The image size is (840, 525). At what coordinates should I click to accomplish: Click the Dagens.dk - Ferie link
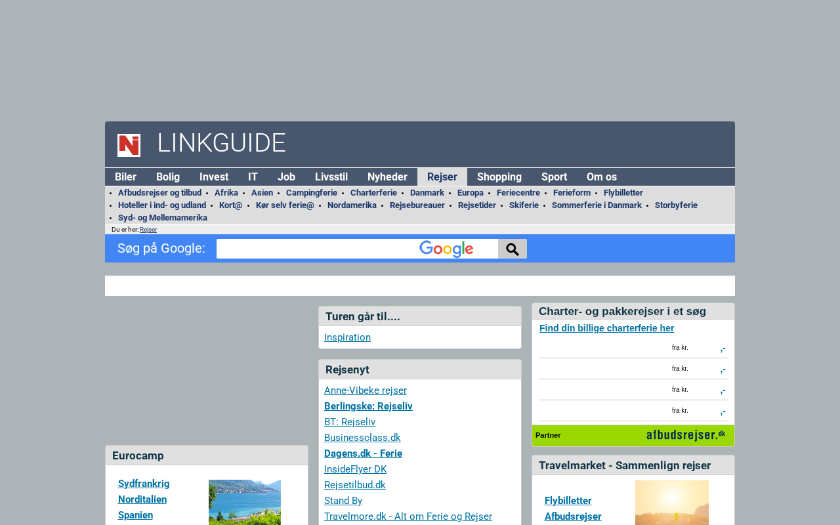363,453
